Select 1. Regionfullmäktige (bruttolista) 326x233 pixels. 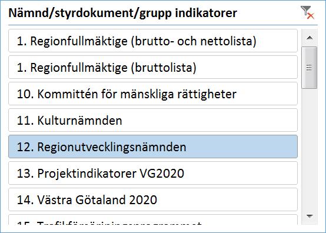click(x=153, y=67)
